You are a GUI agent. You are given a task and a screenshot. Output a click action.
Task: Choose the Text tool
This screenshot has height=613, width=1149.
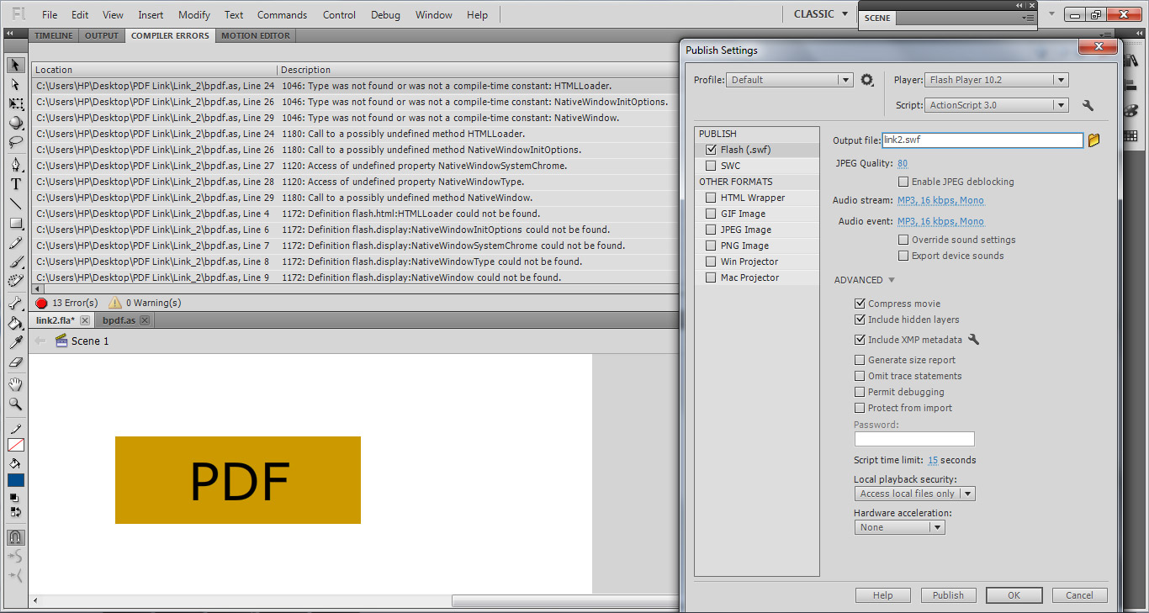pos(15,184)
